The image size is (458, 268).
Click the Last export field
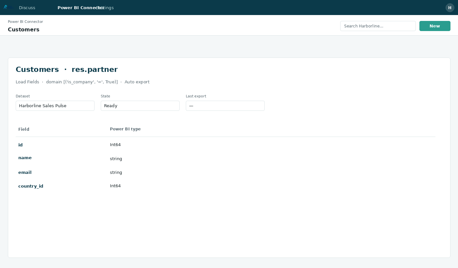pos(225,106)
